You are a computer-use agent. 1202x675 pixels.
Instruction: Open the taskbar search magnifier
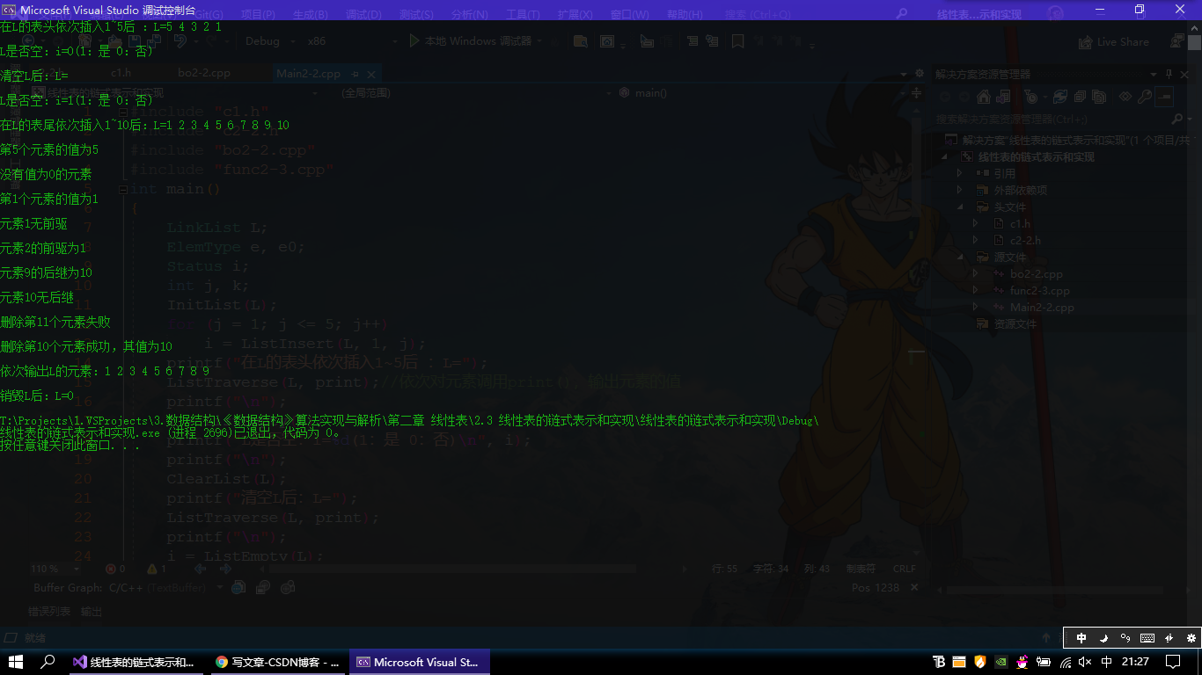[x=48, y=662]
